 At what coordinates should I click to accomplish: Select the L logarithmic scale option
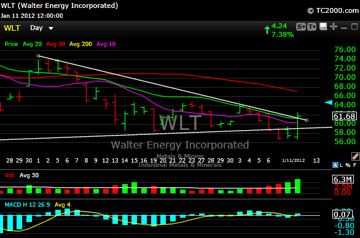click(x=342, y=165)
